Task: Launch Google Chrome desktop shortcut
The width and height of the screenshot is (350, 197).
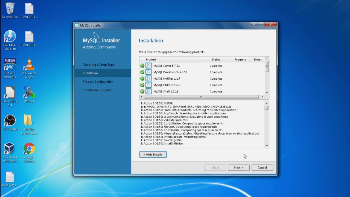Action: (29, 153)
